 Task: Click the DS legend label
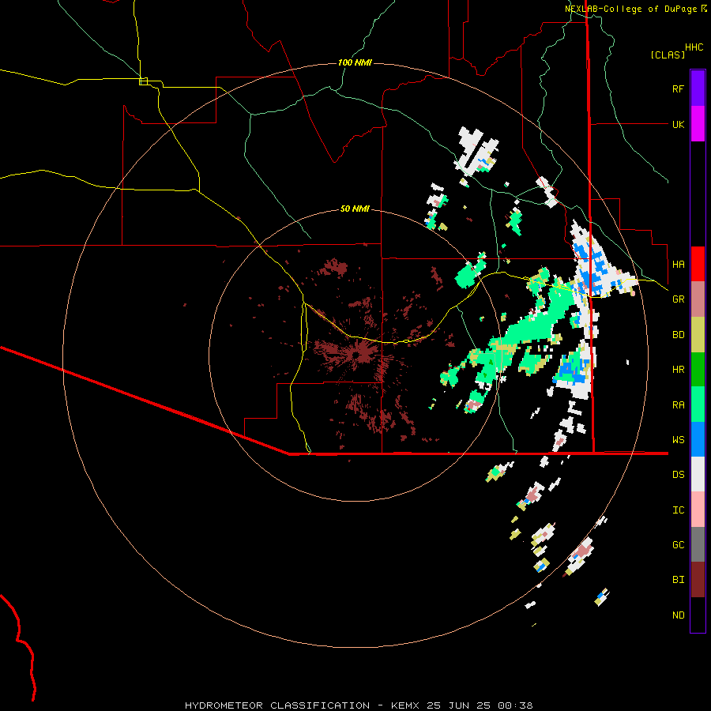pos(678,475)
